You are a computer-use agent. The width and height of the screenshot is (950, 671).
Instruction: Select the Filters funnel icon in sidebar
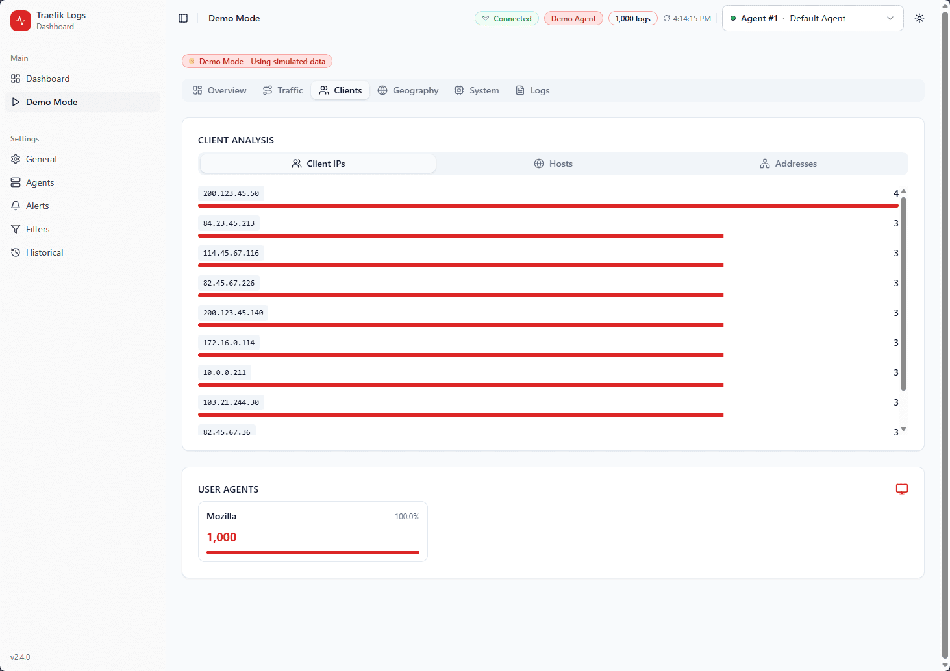pos(16,229)
